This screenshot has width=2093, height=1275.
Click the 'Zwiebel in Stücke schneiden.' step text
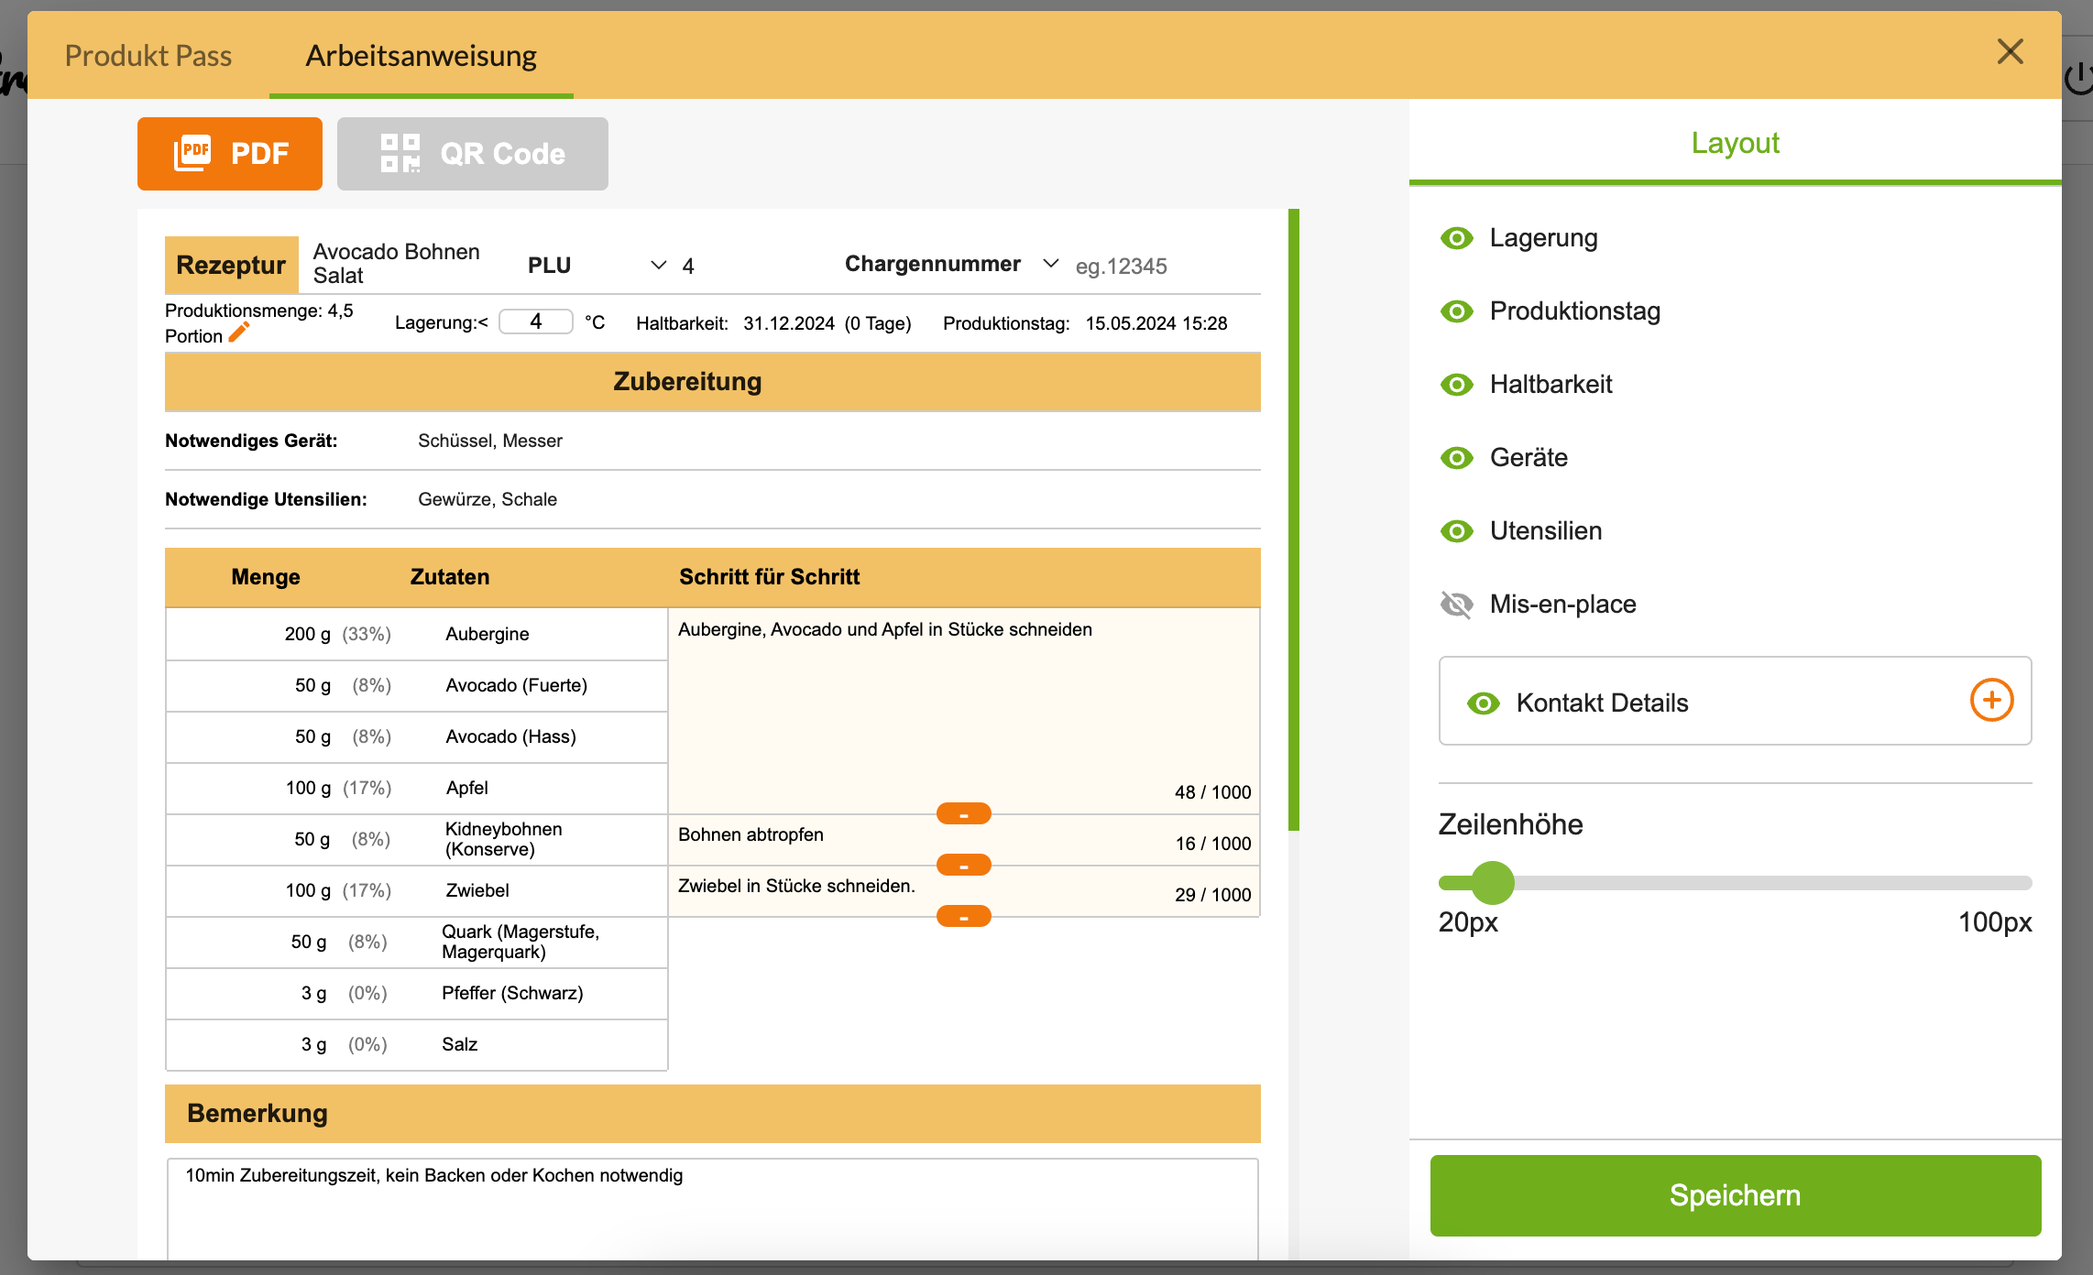pyautogui.click(x=796, y=886)
